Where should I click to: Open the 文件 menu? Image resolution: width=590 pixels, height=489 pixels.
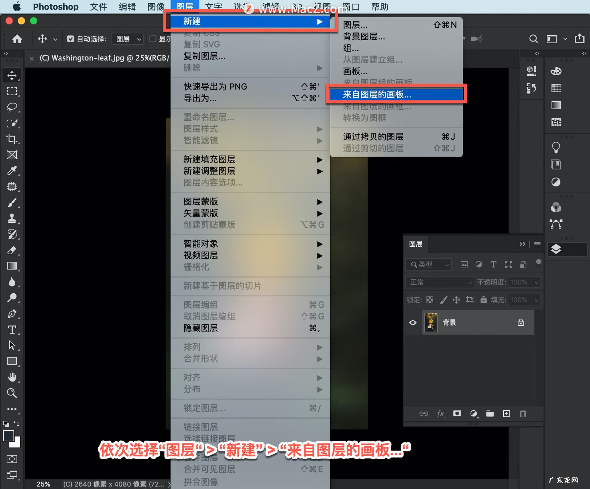point(98,7)
